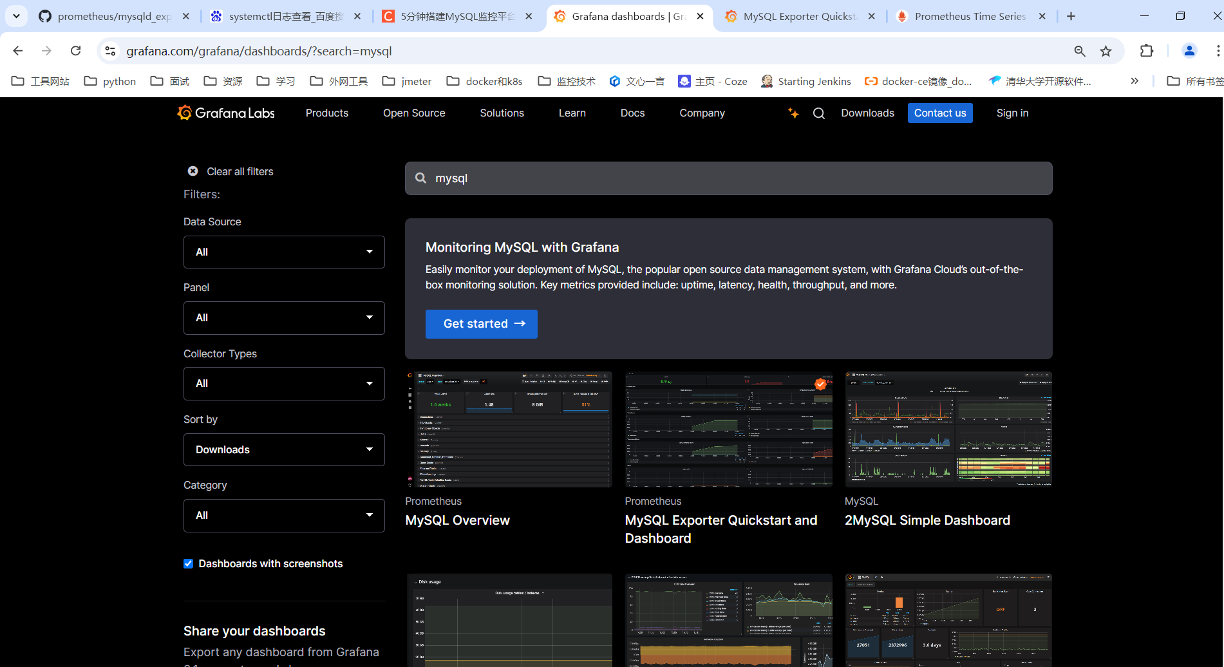Viewport: 1224px width, 667px height.
Task: Open the 2MySQL Simple Dashboard title
Action: click(928, 520)
